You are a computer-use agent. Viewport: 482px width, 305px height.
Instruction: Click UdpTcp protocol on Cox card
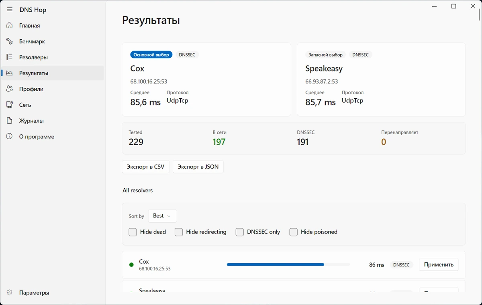pos(178,100)
